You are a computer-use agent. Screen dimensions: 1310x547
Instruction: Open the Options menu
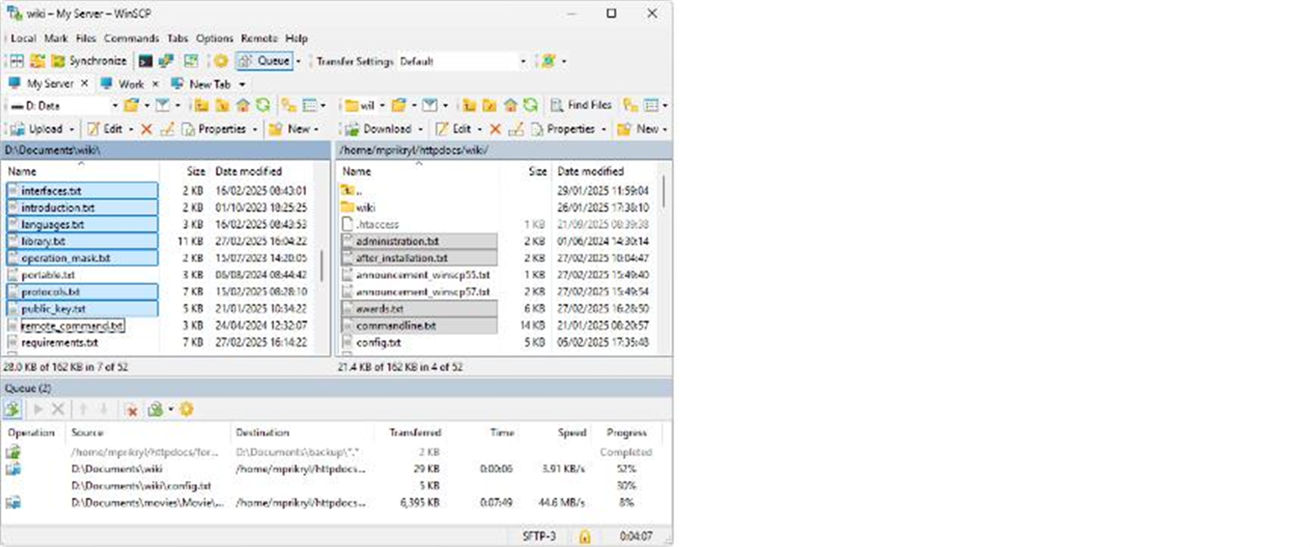(214, 38)
